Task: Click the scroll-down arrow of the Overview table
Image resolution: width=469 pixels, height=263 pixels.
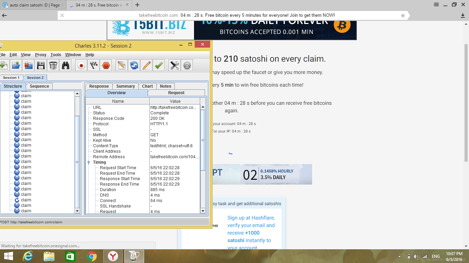Action: click(x=203, y=211)
